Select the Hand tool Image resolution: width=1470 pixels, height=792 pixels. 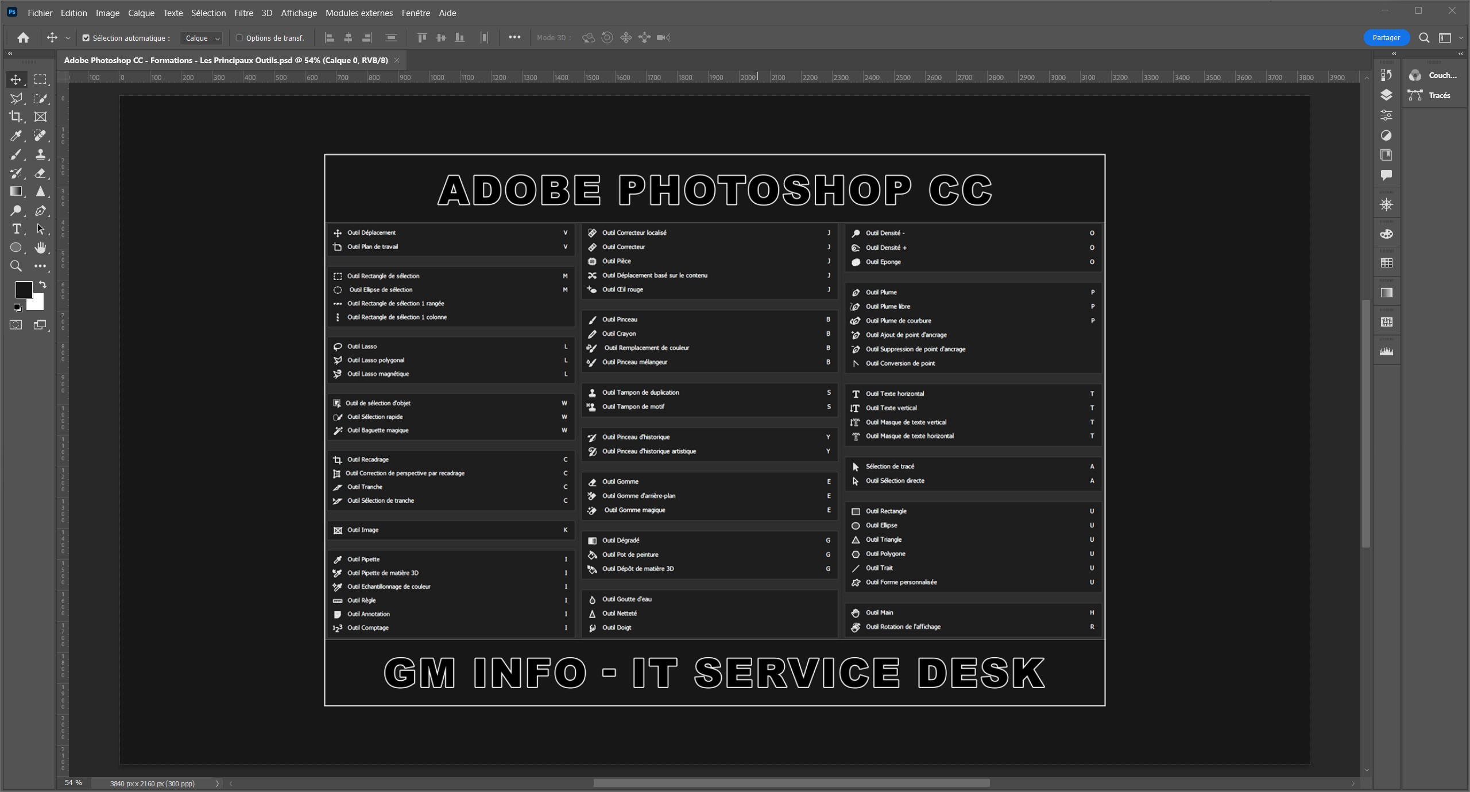click(40, 247)
